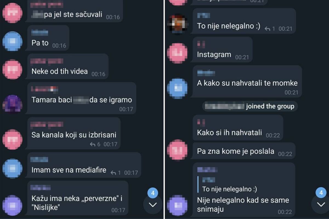Tap scroll-to-bottom arrow in right chat
Screen dimensions: 329x219
pyautogui.click(x=321, y=205)
